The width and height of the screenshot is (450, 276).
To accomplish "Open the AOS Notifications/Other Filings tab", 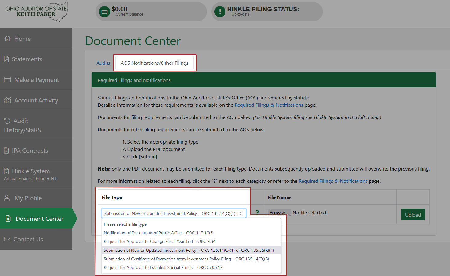I will tap(155, 63).
